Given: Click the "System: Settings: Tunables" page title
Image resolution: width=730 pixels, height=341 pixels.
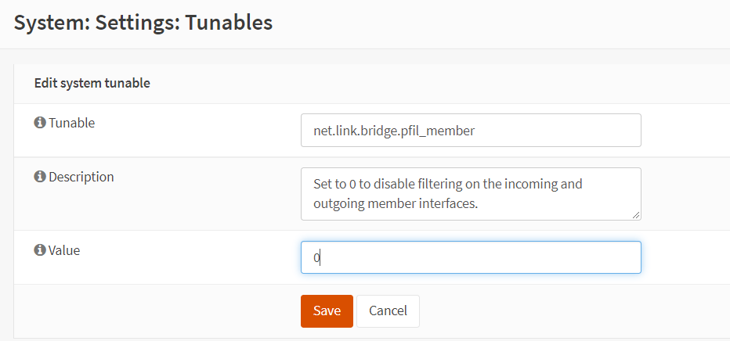Looking at the screenshot, I should (x=143, y=23).
